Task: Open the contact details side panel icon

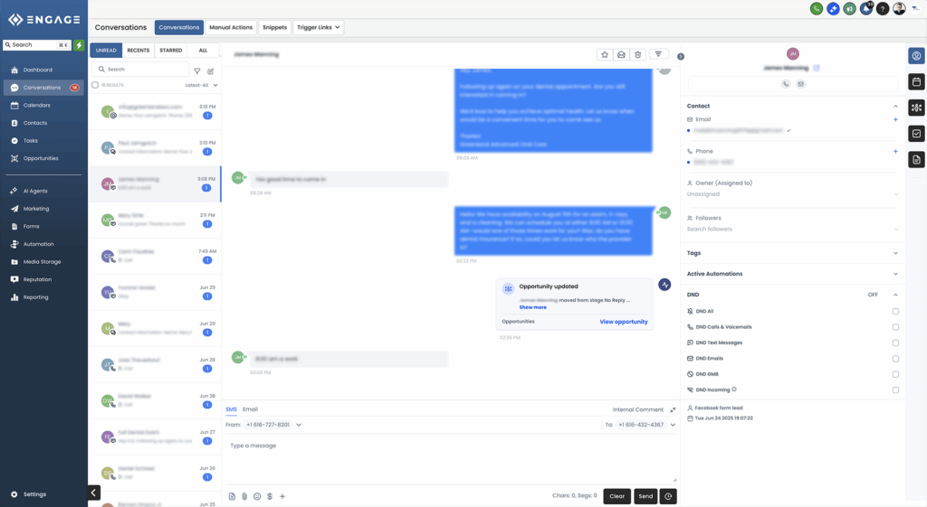Action: (916, 56)
